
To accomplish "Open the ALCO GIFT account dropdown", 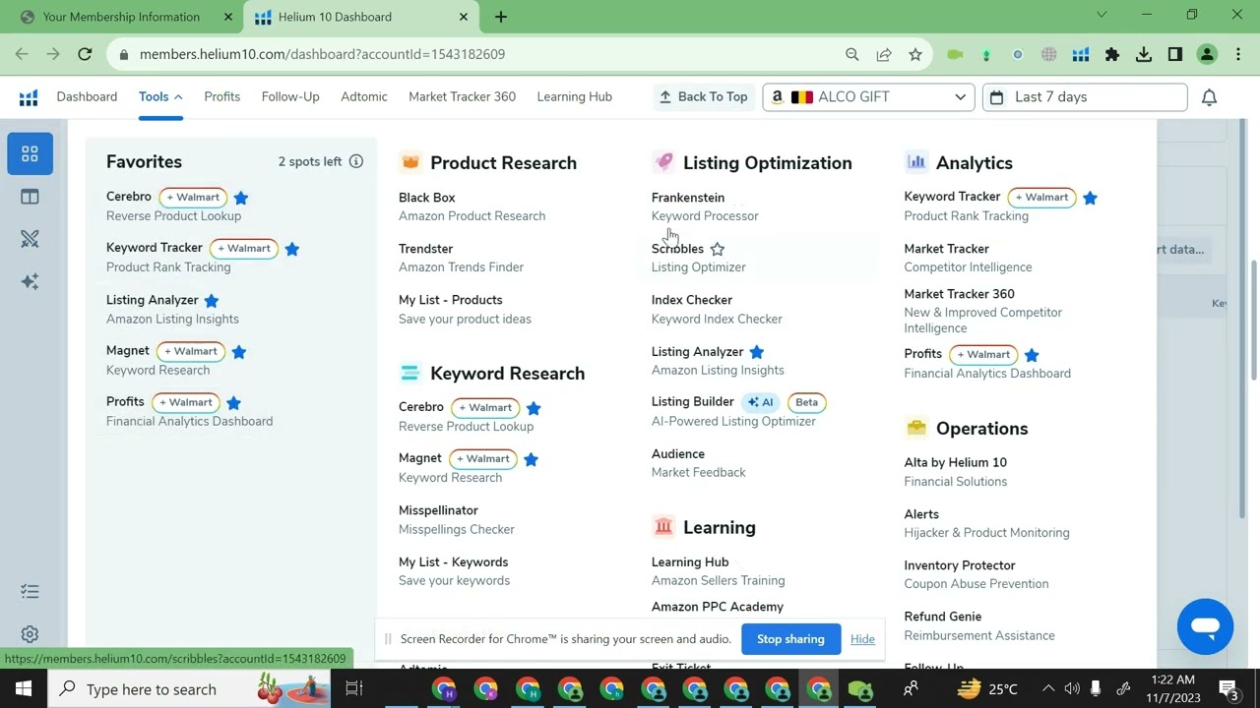I will (x=868, y=96).
